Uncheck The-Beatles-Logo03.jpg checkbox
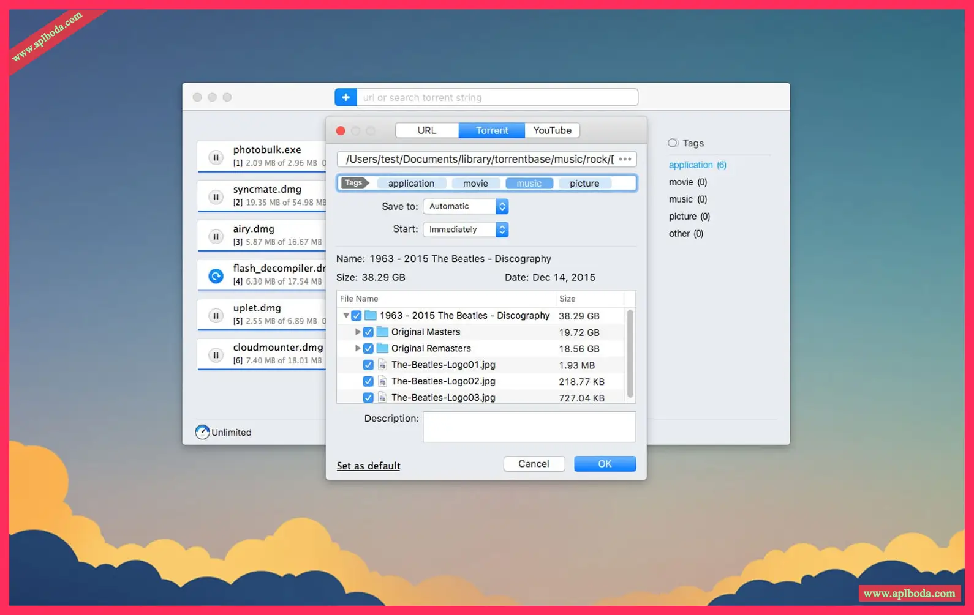The image size is (974, 615). click(368, 398)
